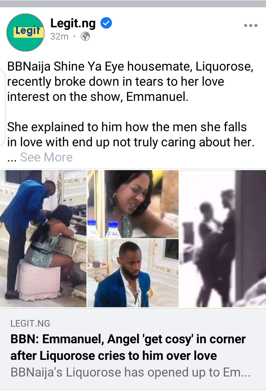Click the second caption paragraph about love
The height and width of the screenshot is (392, 266).
tap(131, 134)
